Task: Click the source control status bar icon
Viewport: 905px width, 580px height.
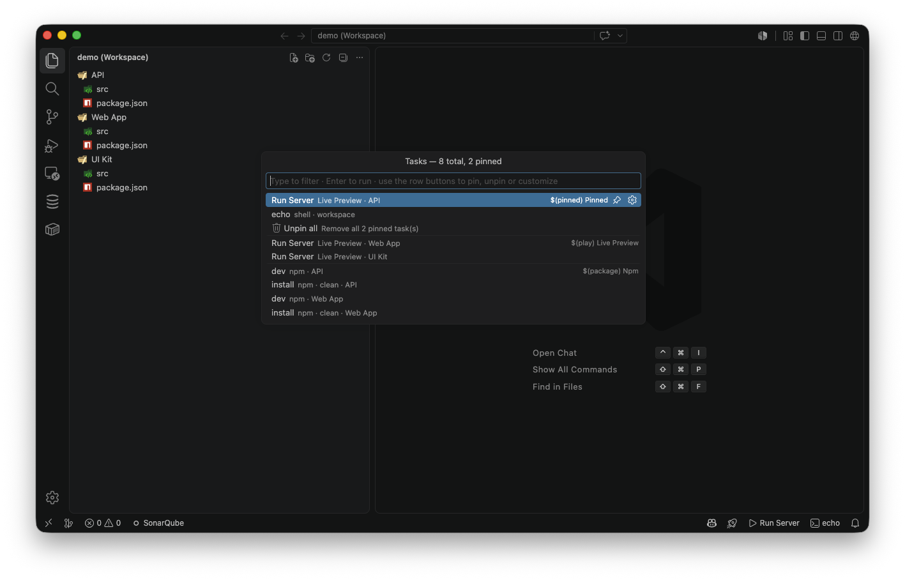Action: click(x=69, y=523)
